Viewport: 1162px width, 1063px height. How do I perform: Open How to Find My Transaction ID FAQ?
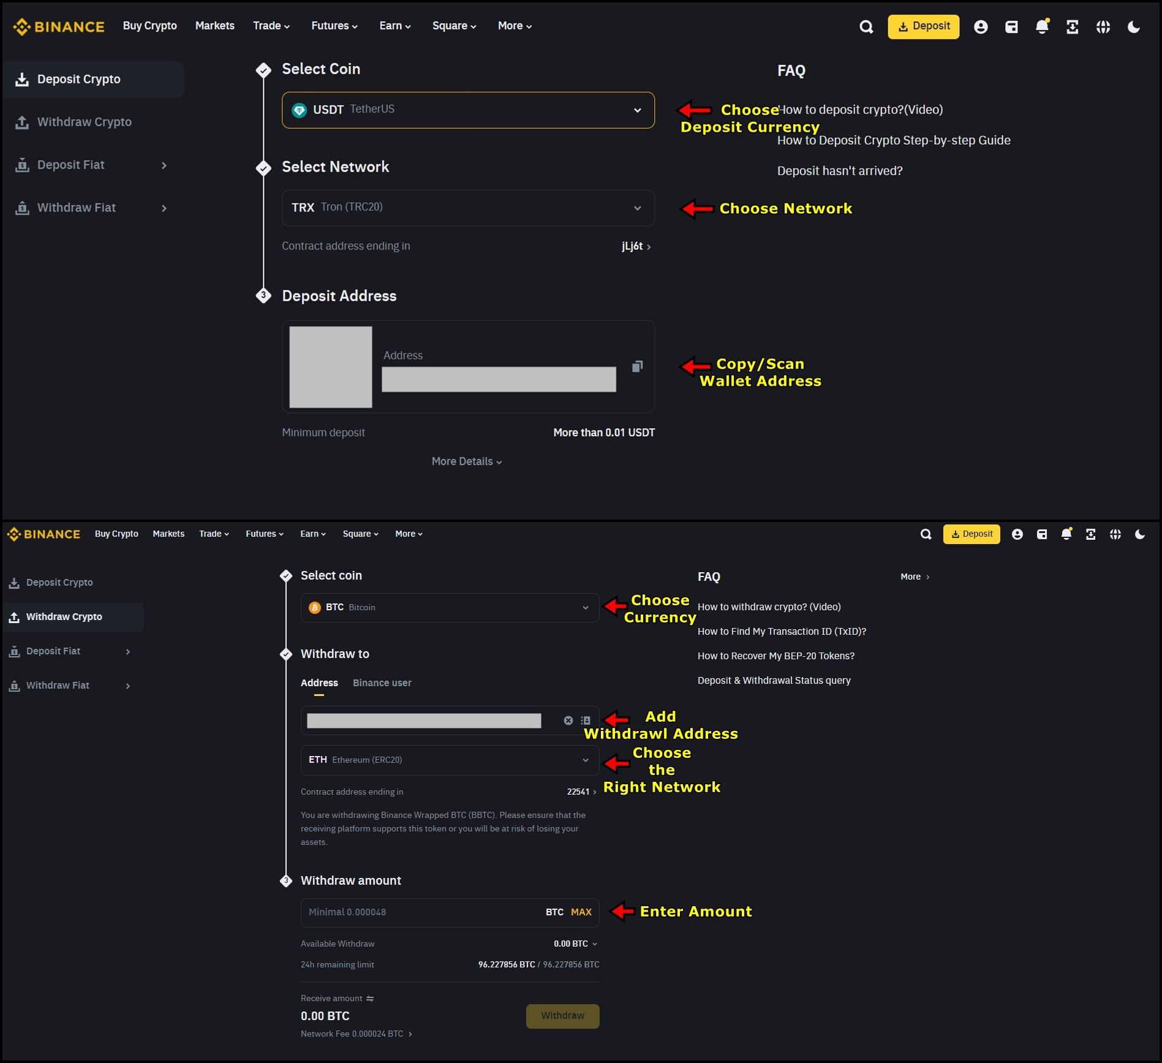pyautogui.click(x=782, y=632)
